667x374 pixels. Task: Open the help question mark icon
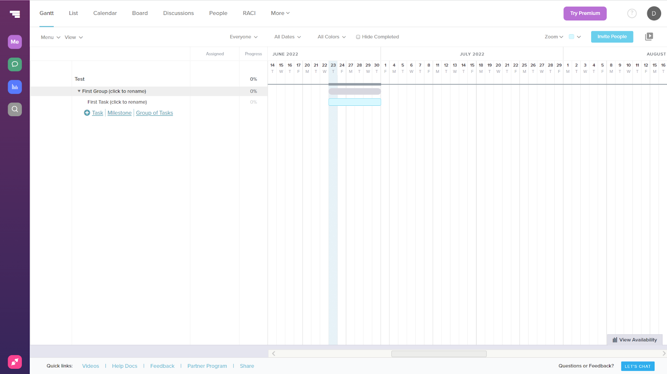coord(632,13)
